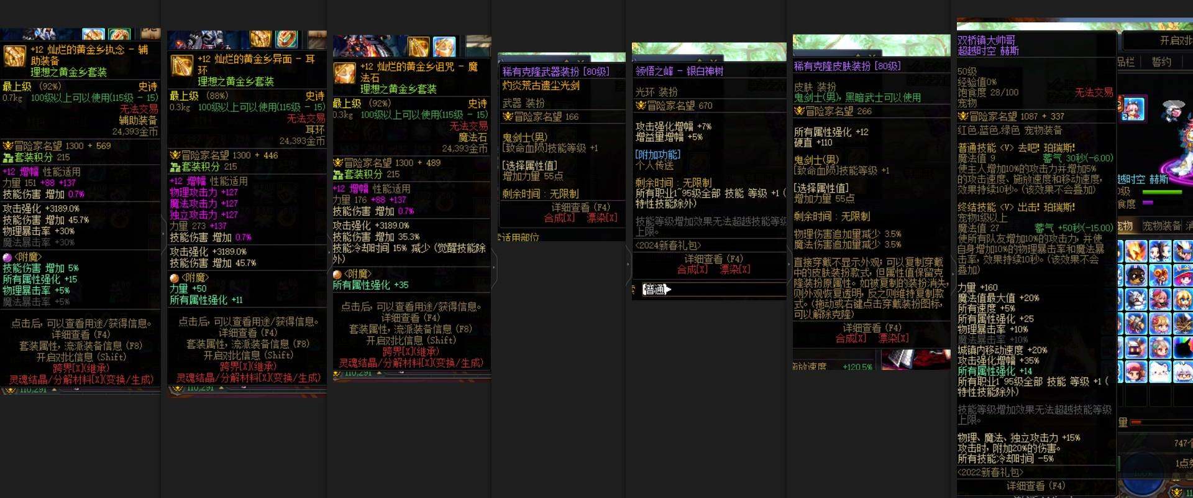Select the white wolf pet icon
The image size is (1193, 498).
pyautogui.click(x=1136, y=300)
